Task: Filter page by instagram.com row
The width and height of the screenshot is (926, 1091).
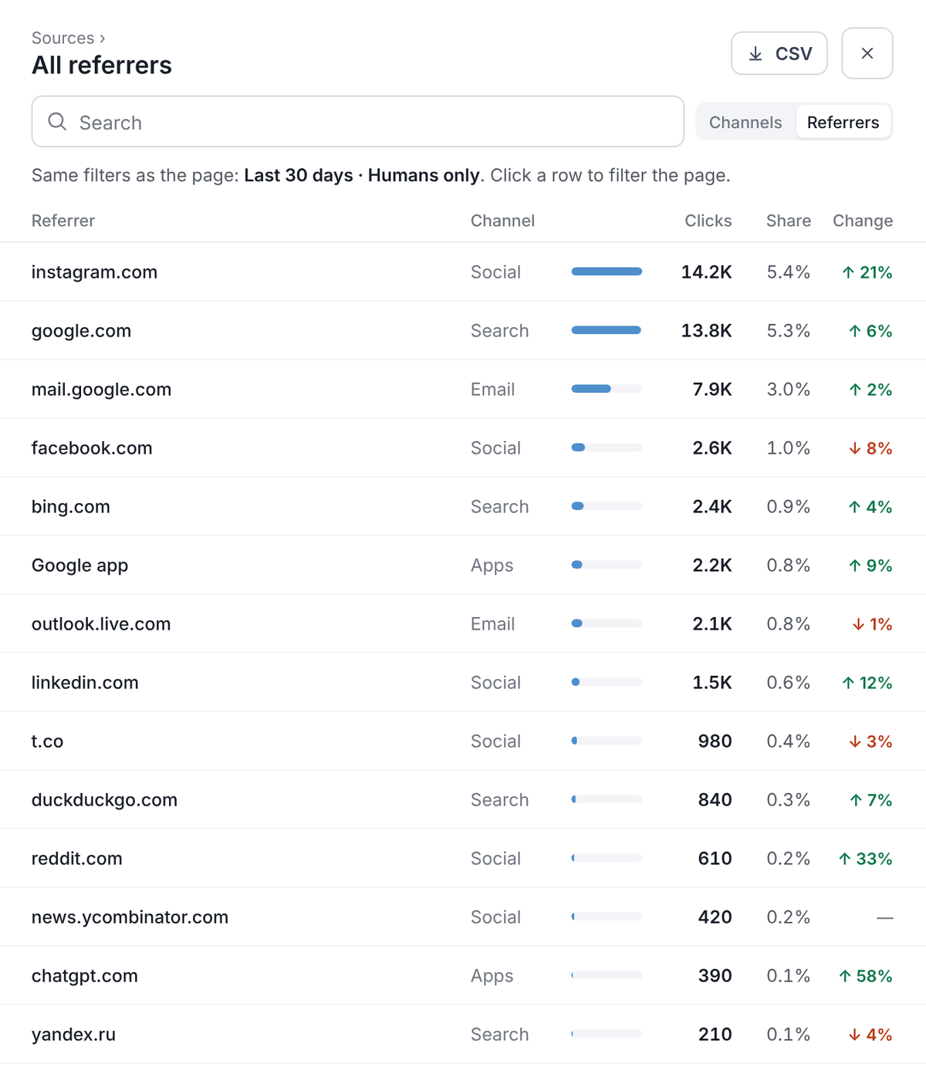Action: 463,272
